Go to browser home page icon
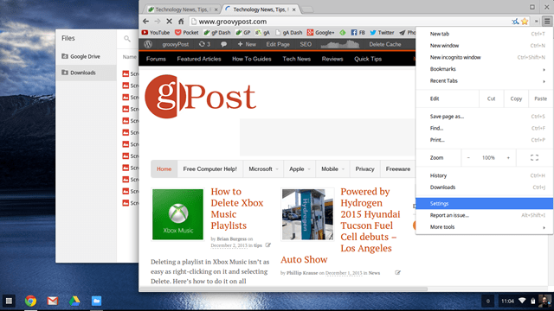The height and width of the screenshot is (311, 554). point(181,22)
